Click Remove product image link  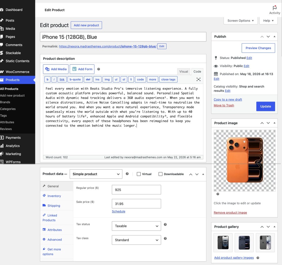(x=230, y=212)
